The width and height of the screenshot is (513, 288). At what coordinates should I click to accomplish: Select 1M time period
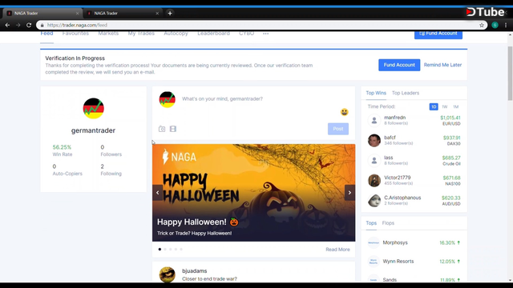pos(456,106)
